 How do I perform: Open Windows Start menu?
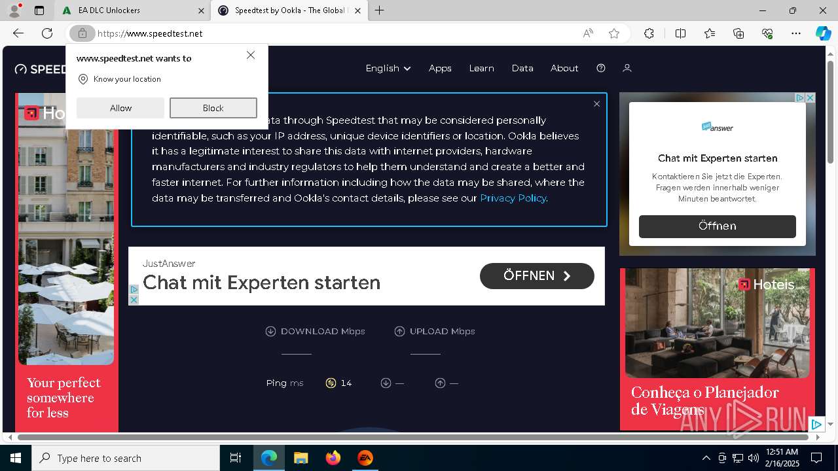(16, 458)
